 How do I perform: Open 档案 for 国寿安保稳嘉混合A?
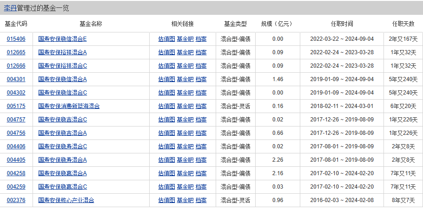(x=201, y=173)
